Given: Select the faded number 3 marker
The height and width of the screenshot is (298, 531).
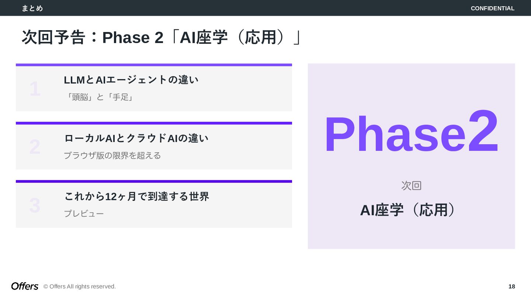Looking at the screenshot, I should [35, 205].
